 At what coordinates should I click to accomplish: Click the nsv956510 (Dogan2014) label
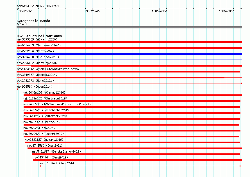tap(35, 87)
